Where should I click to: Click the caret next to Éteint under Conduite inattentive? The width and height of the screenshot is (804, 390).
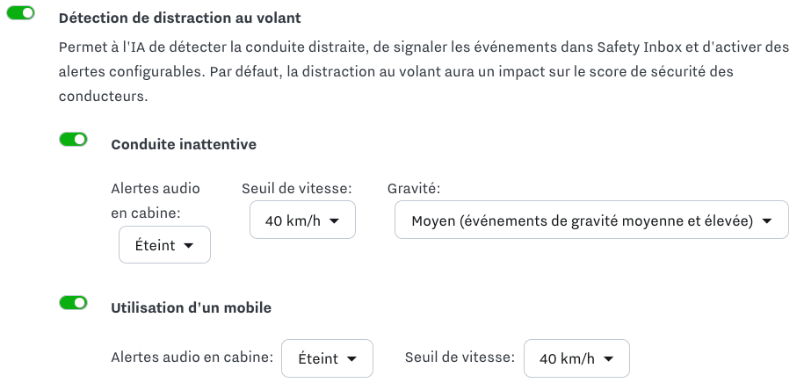(189, 246)
